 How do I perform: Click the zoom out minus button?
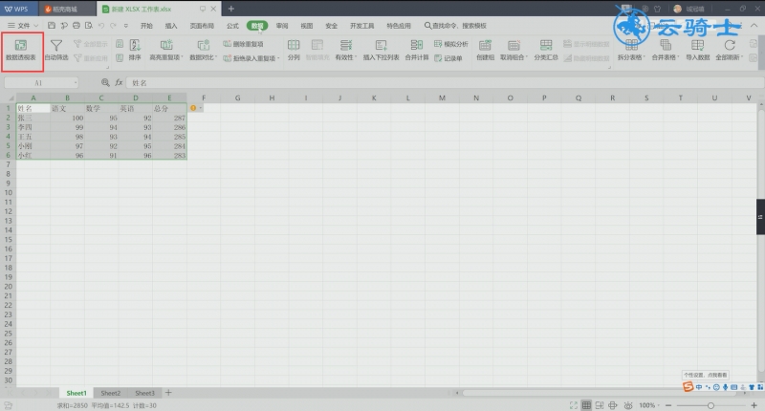click(668, 405)
